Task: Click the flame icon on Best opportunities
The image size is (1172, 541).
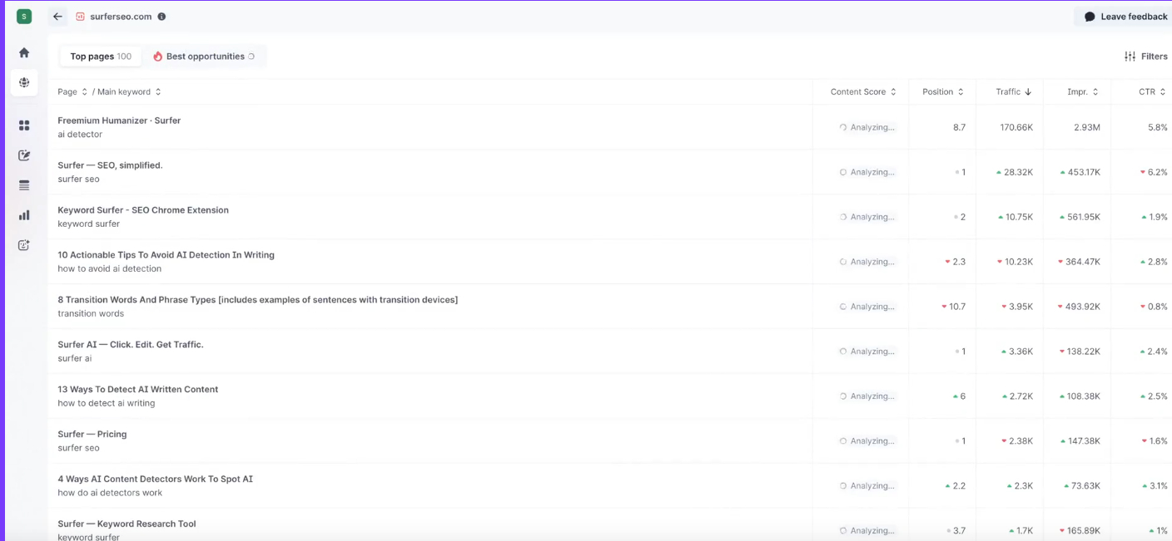Action: coord(157,57)
